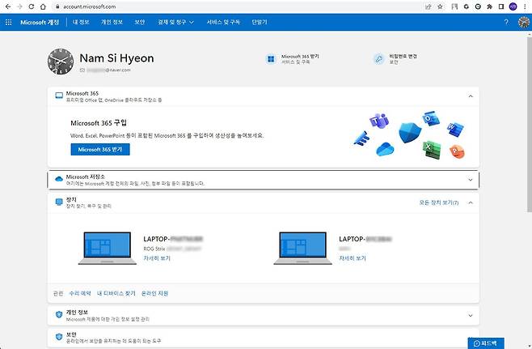
Task: Click the ROG Strix laptop image
Action: coord(108,248)
